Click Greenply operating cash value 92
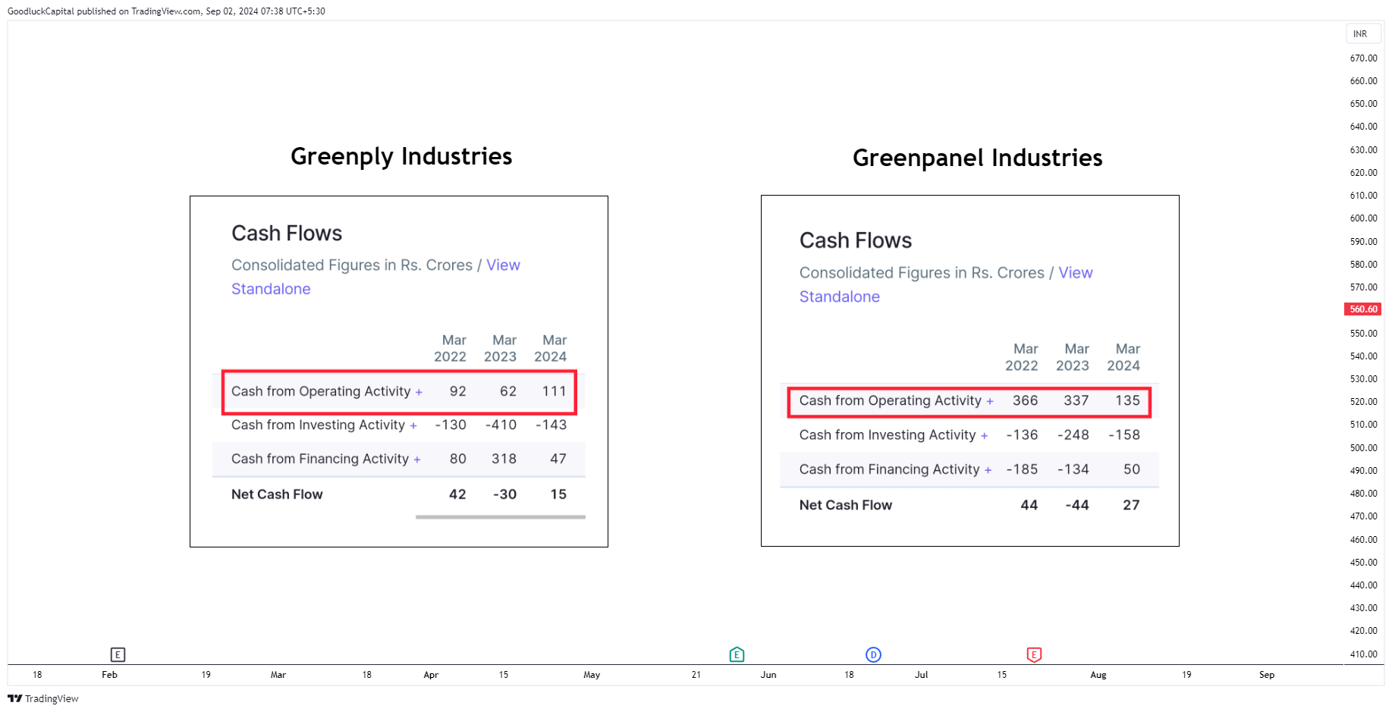Viewport: 1392px width, 712px height. 457,391
